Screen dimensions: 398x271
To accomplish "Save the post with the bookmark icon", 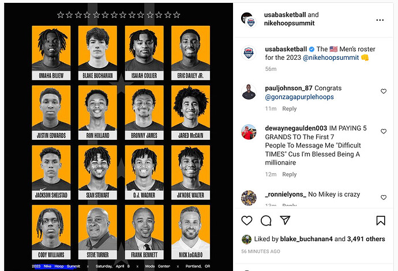I will point(381,220).
